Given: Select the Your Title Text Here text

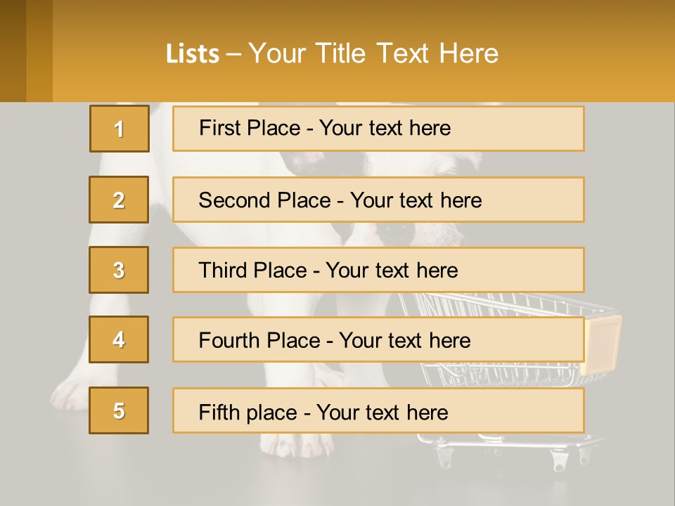Looking at the screenshot, I should point(373,54).
